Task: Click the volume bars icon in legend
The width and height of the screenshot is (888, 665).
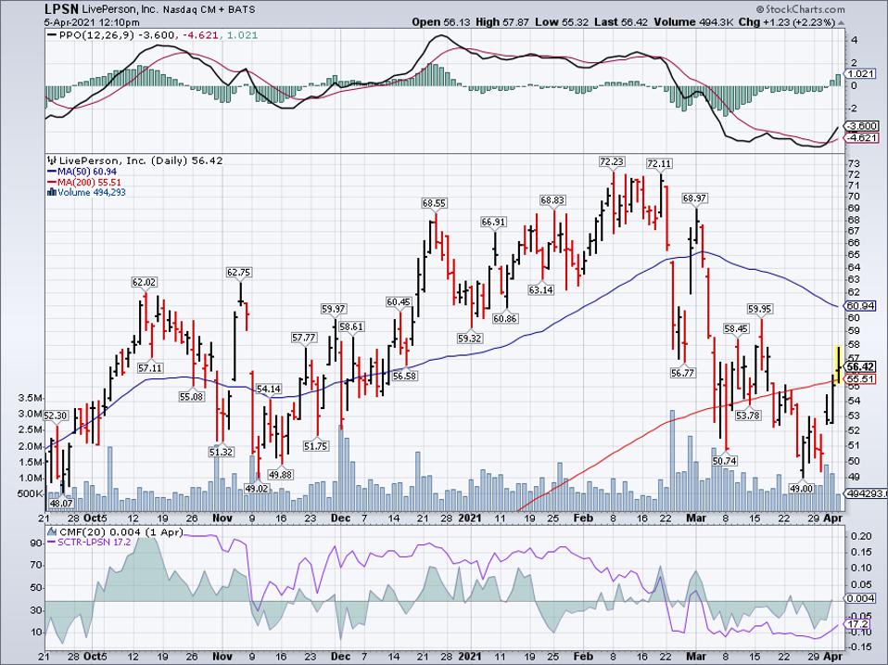Action: (51, 193)
